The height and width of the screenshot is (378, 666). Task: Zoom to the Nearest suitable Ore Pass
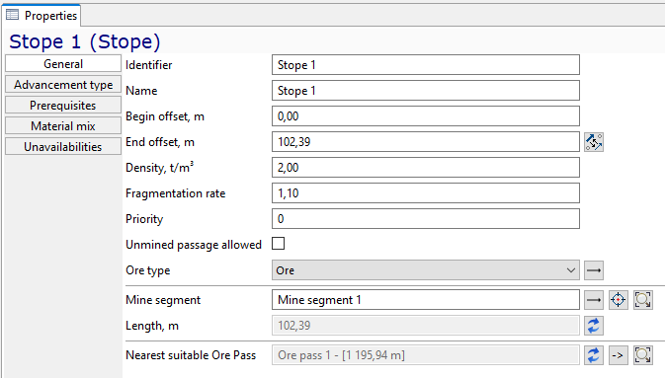click(x=643, y=355)
